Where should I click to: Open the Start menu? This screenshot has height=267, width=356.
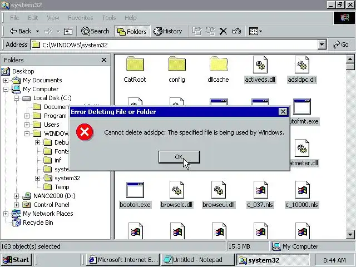coord(16,260)
